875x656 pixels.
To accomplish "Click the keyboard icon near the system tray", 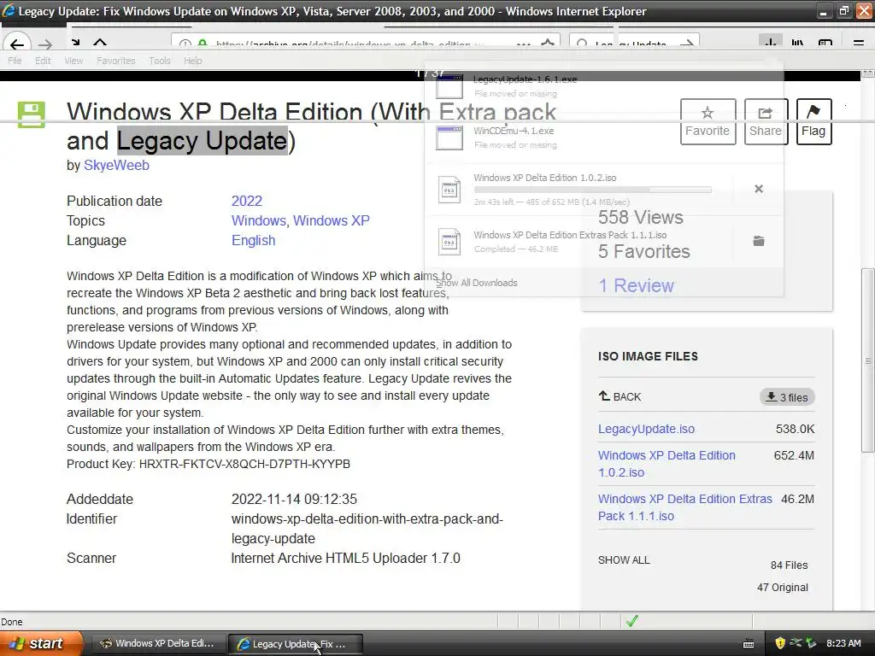I will [749, 644].
